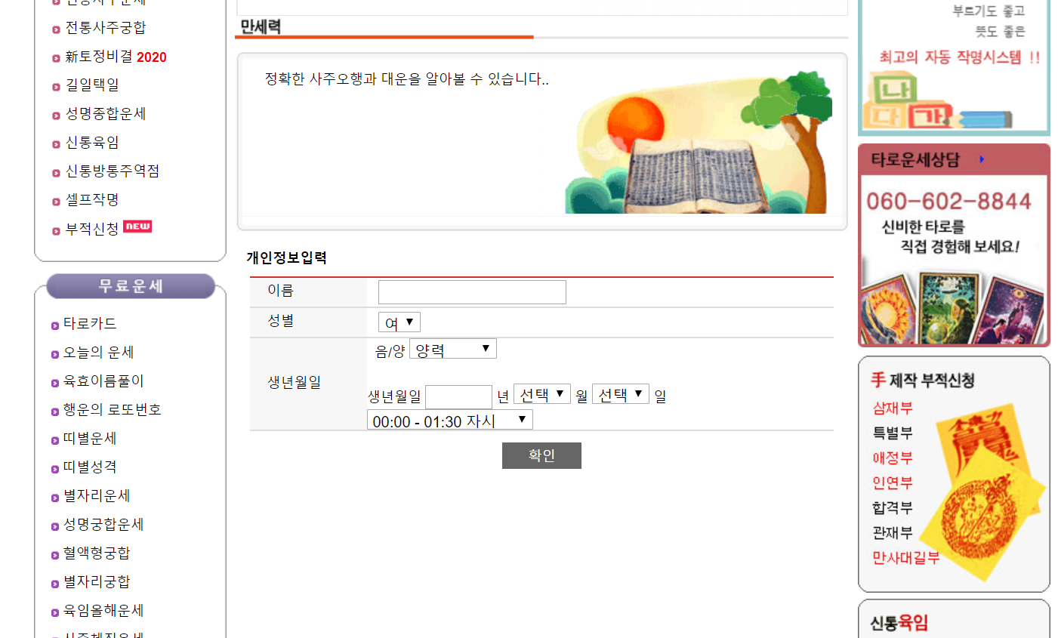
Task: Open 오늘의 운세 link
Action: tap(99, 353)
